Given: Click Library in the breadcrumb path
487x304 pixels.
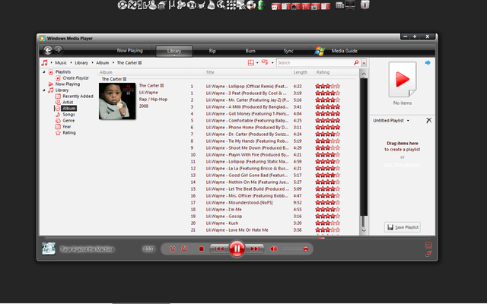Looking at the screenshot, I should (x=81, y=62).
